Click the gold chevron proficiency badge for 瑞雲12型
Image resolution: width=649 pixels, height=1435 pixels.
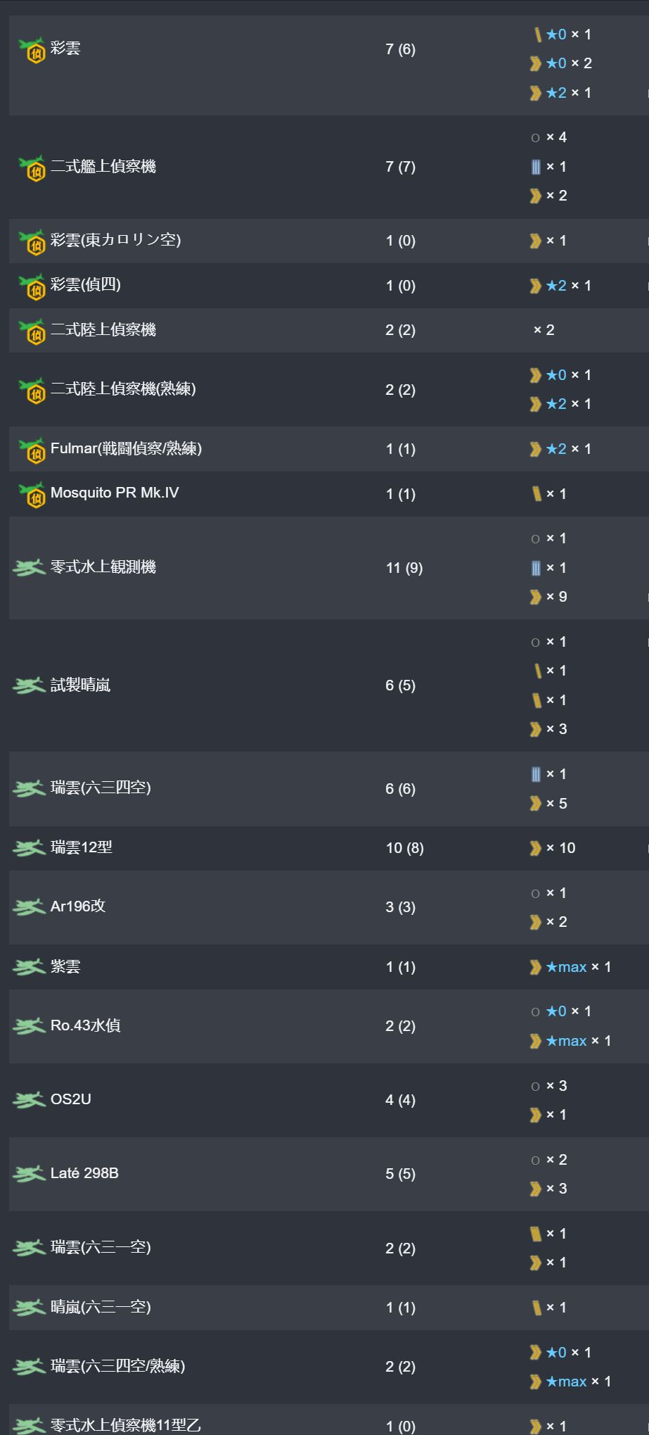[x=536, y=849]
